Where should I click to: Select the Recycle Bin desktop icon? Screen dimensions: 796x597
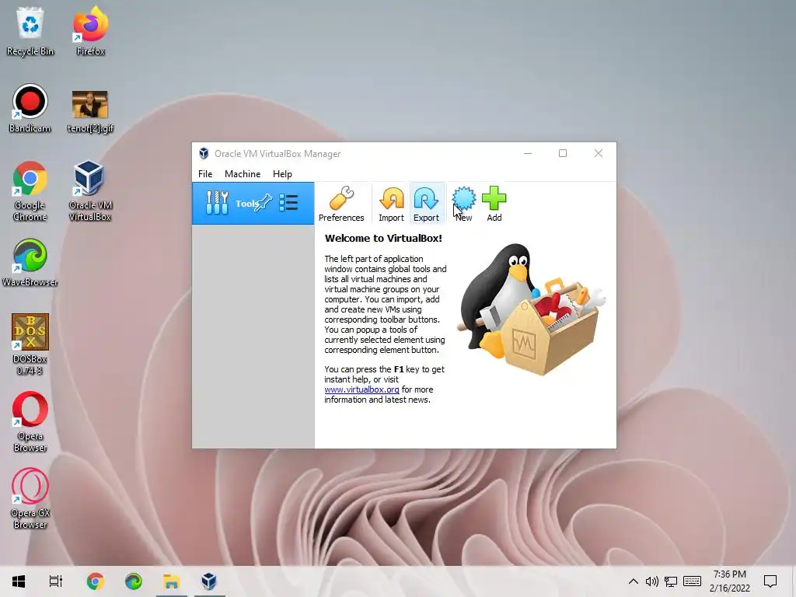point(30,31)
